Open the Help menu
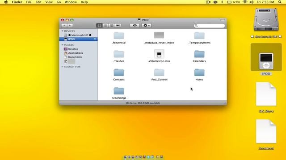The width and height of the screenshot is (286, 160). pos(84,2)
